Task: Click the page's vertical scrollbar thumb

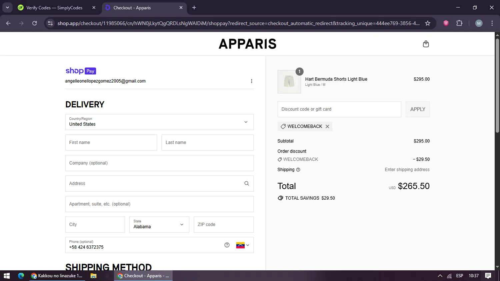Action: pos(497,86)
